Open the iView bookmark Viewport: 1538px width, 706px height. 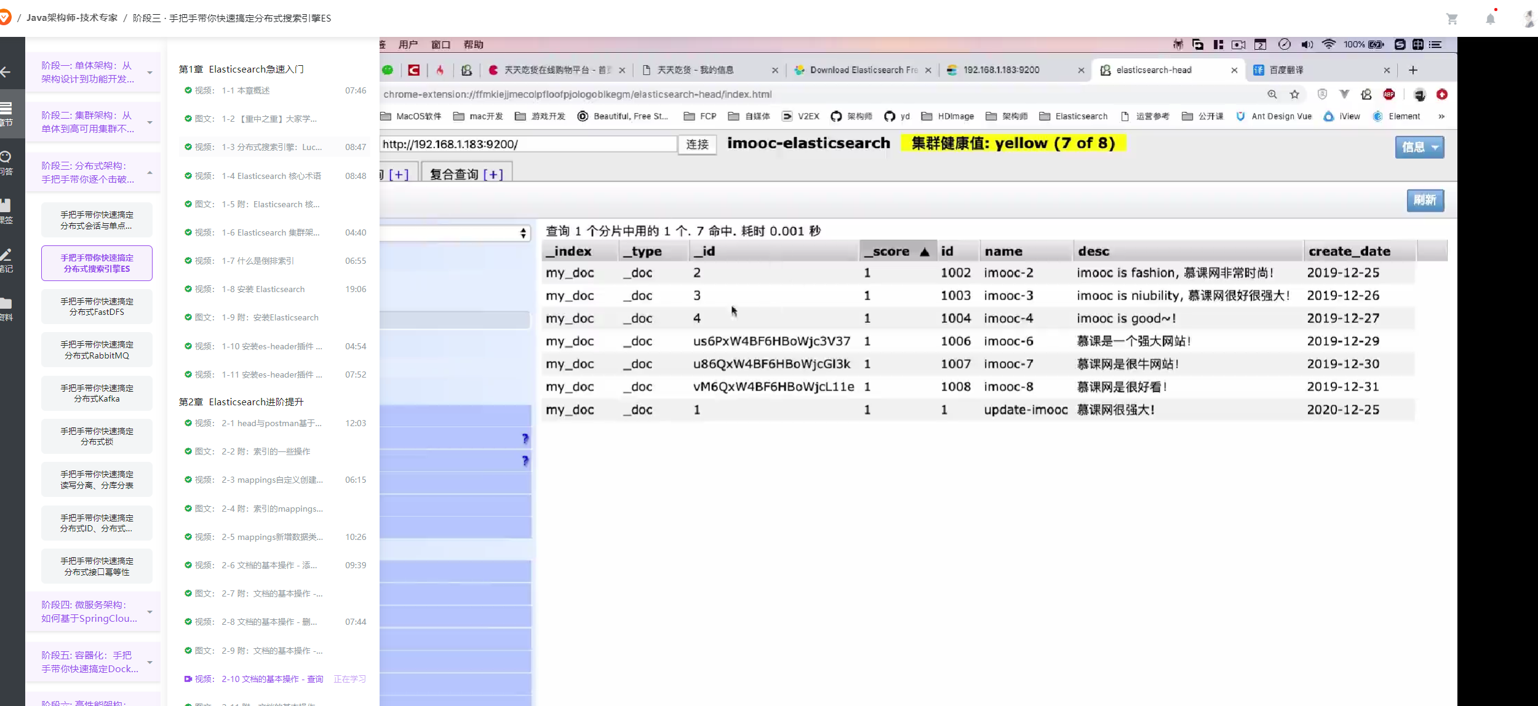1342,116
